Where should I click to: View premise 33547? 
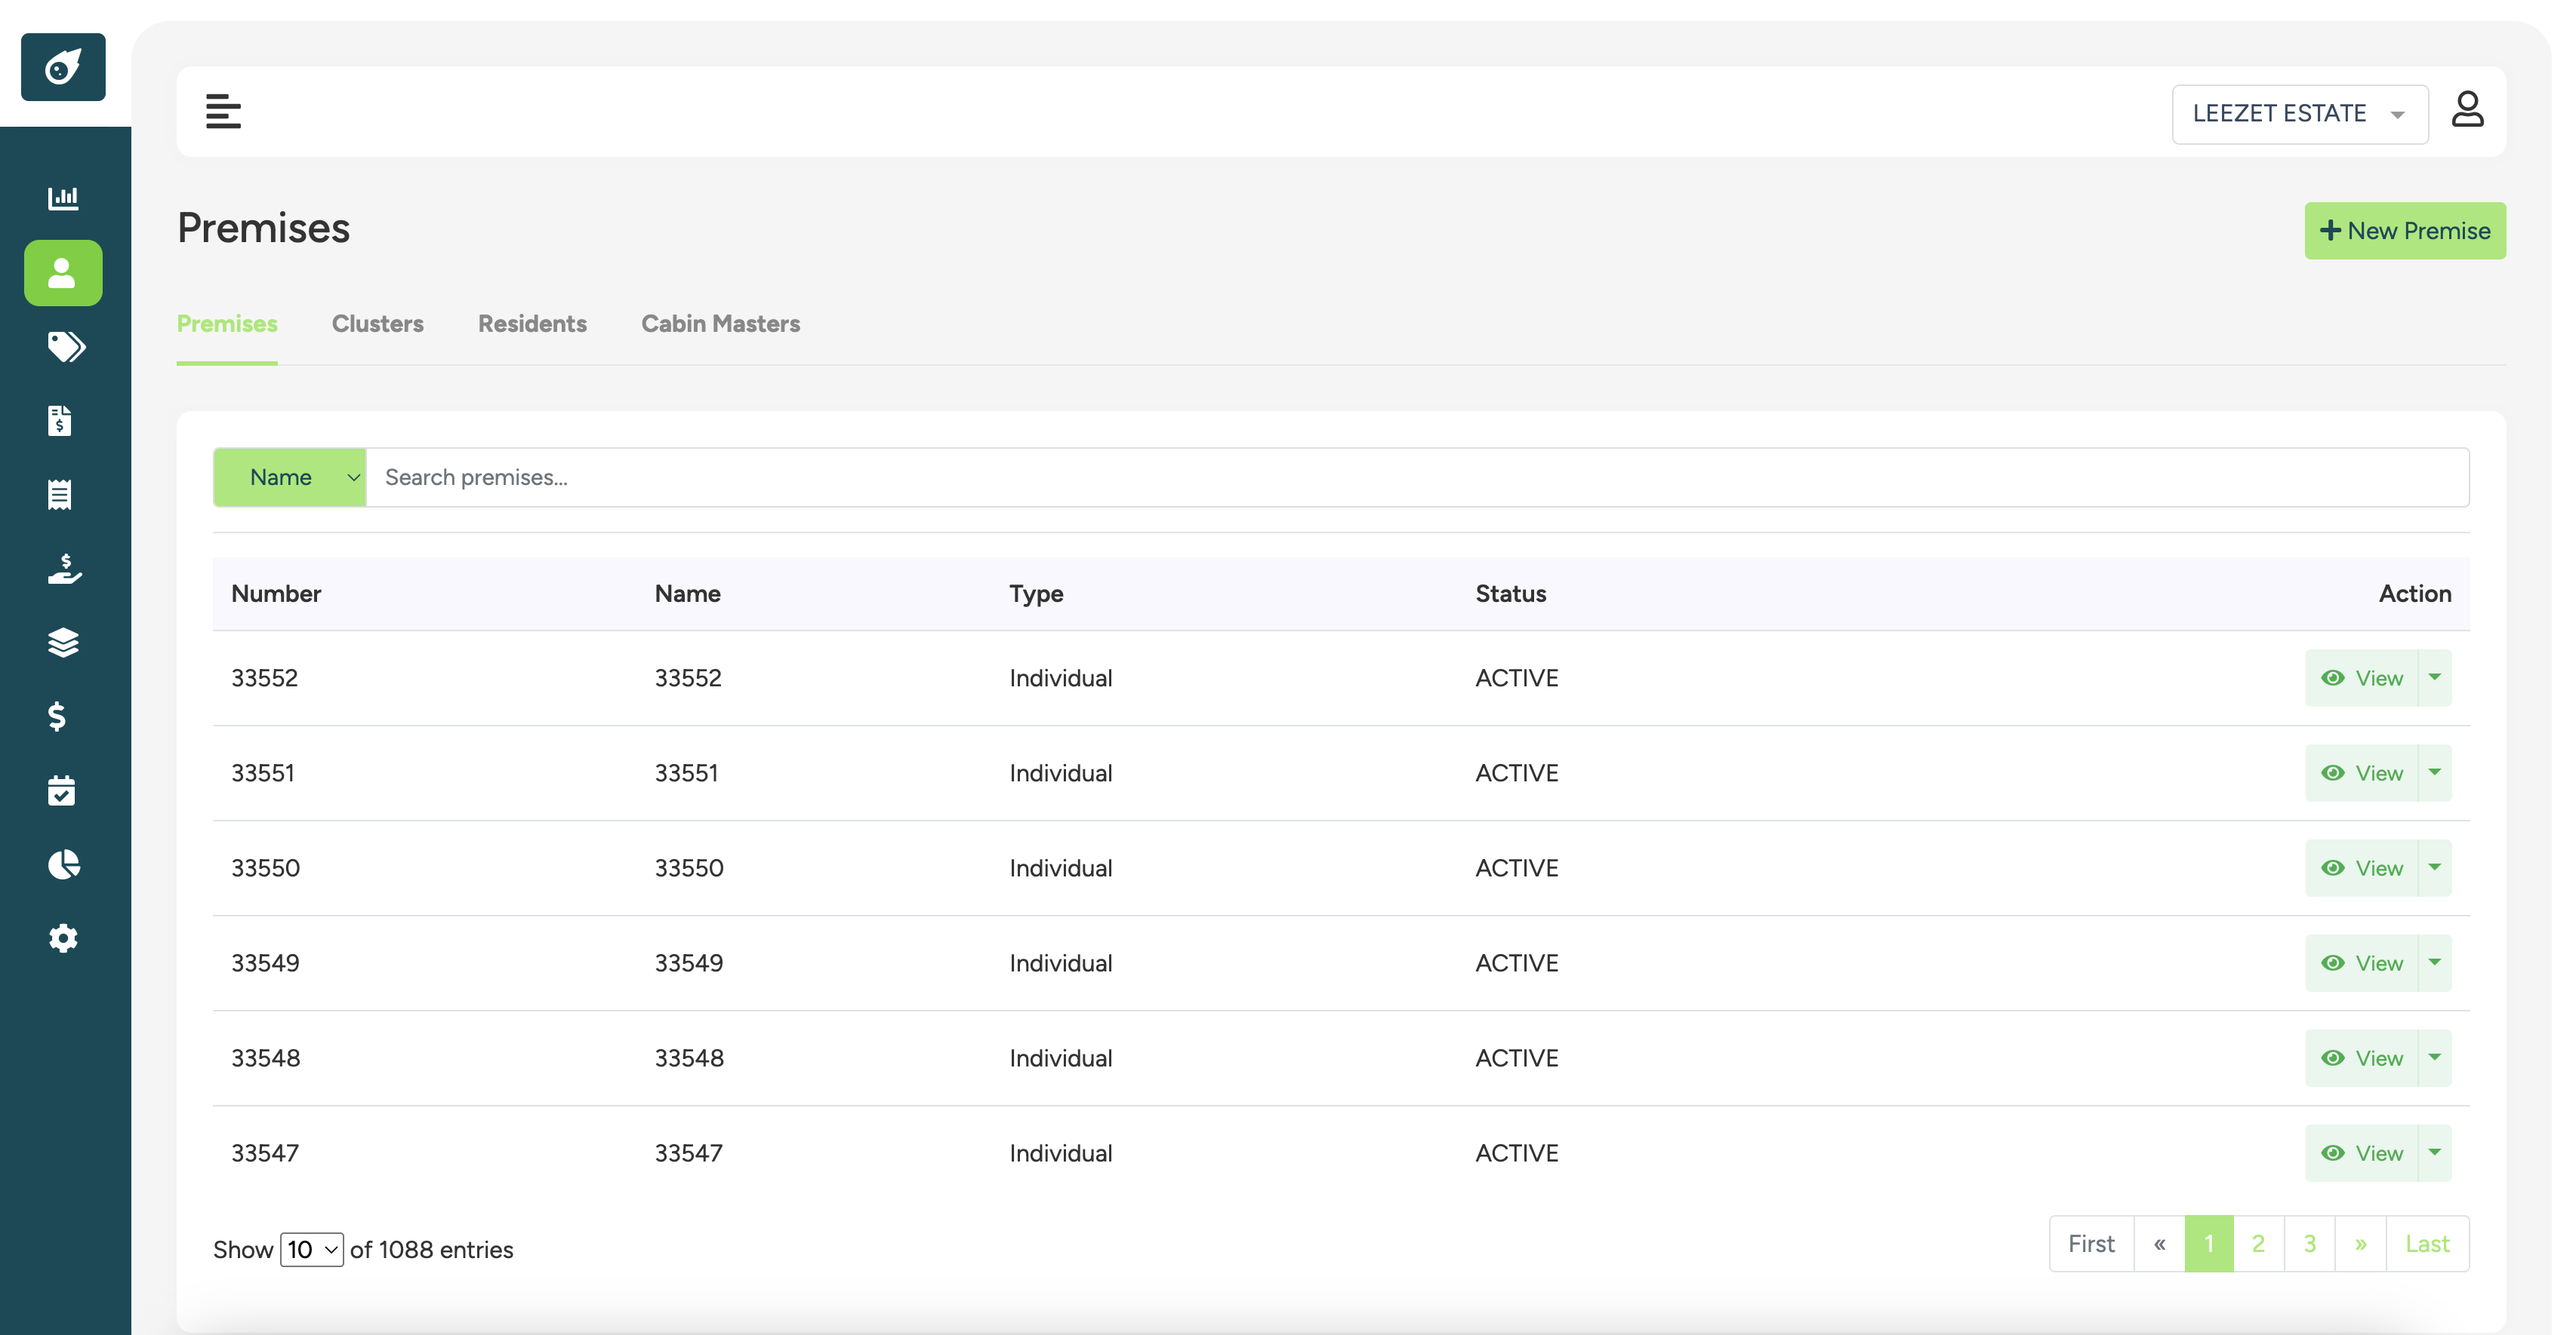[2361, 1153]
